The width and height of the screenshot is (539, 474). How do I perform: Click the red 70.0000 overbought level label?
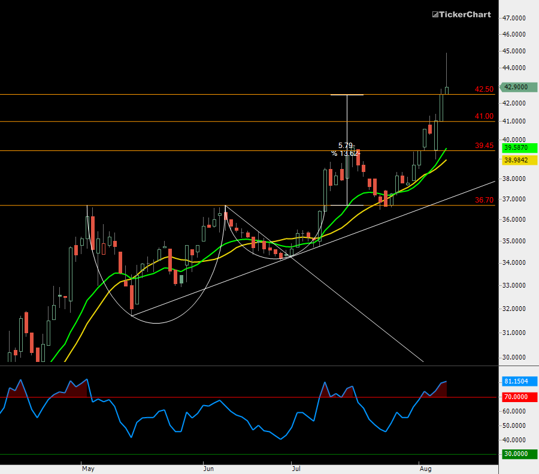pyautogui.click(x=519, y=397)
